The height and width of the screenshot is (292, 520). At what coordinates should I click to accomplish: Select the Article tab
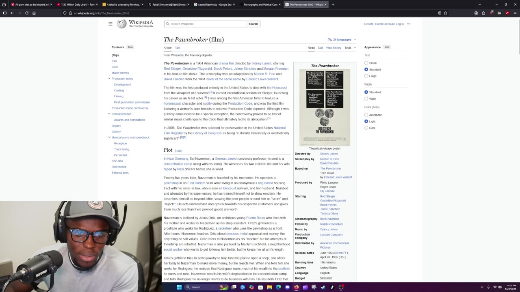pos(167,47)
